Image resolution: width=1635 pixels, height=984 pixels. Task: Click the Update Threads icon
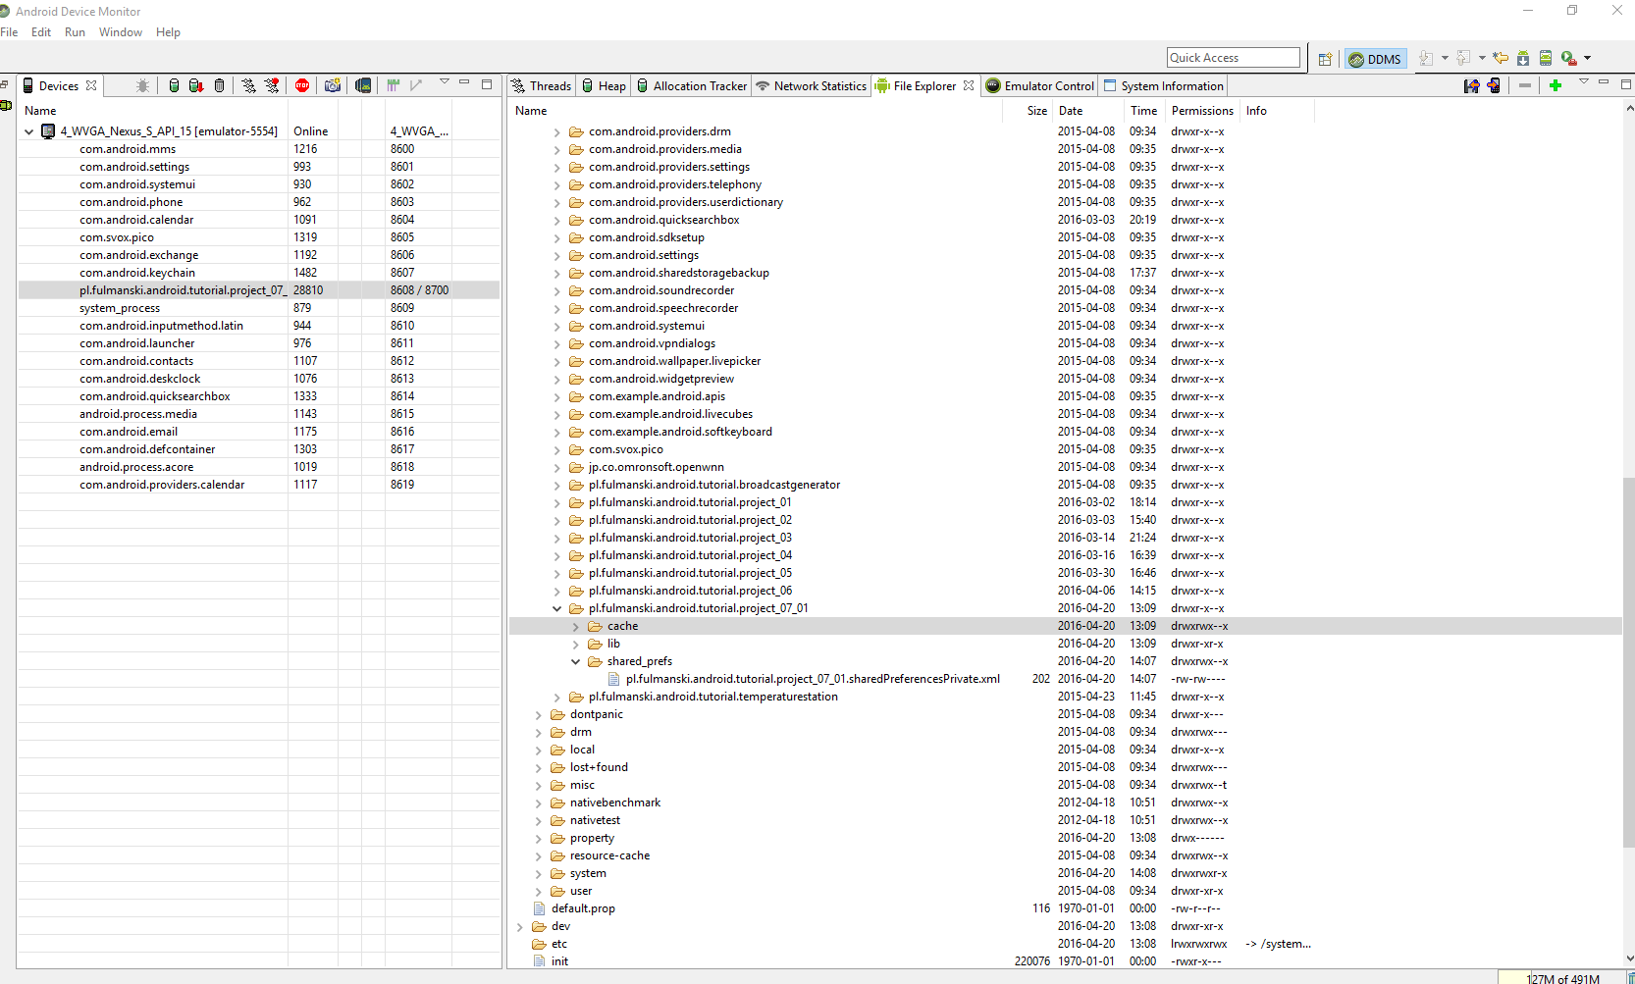pos(249,85)
